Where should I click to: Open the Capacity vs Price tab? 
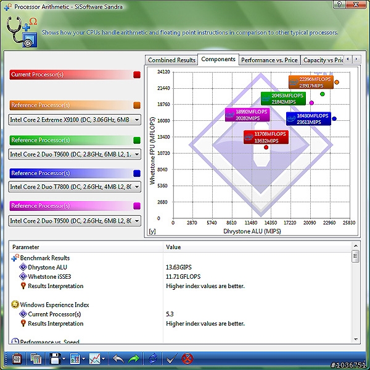[x=323, y=60]
